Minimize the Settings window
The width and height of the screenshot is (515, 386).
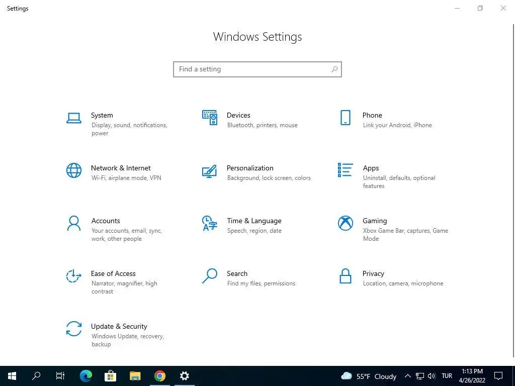[x=457, y=8]
